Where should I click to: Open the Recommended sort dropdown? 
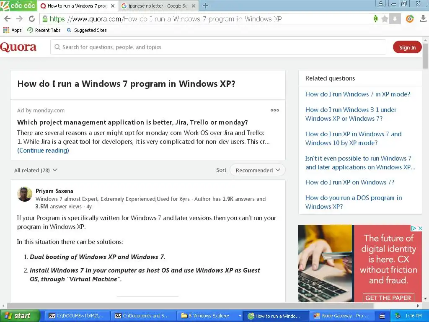pos(258,170)
